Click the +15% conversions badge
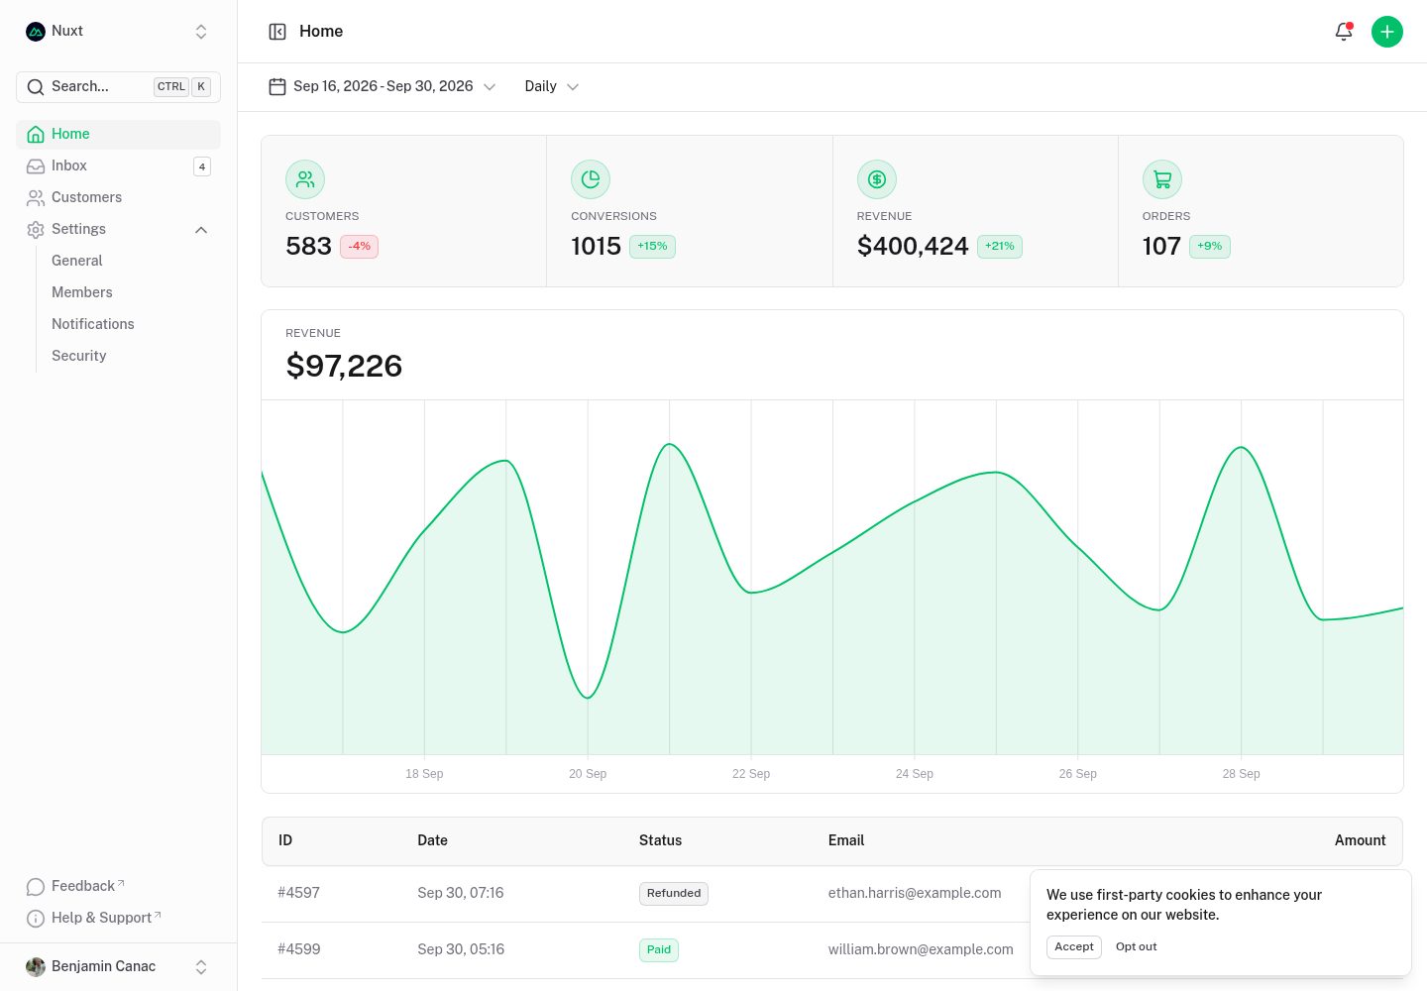This screenshot has width=1427, height=991. [x=652, y=247]
